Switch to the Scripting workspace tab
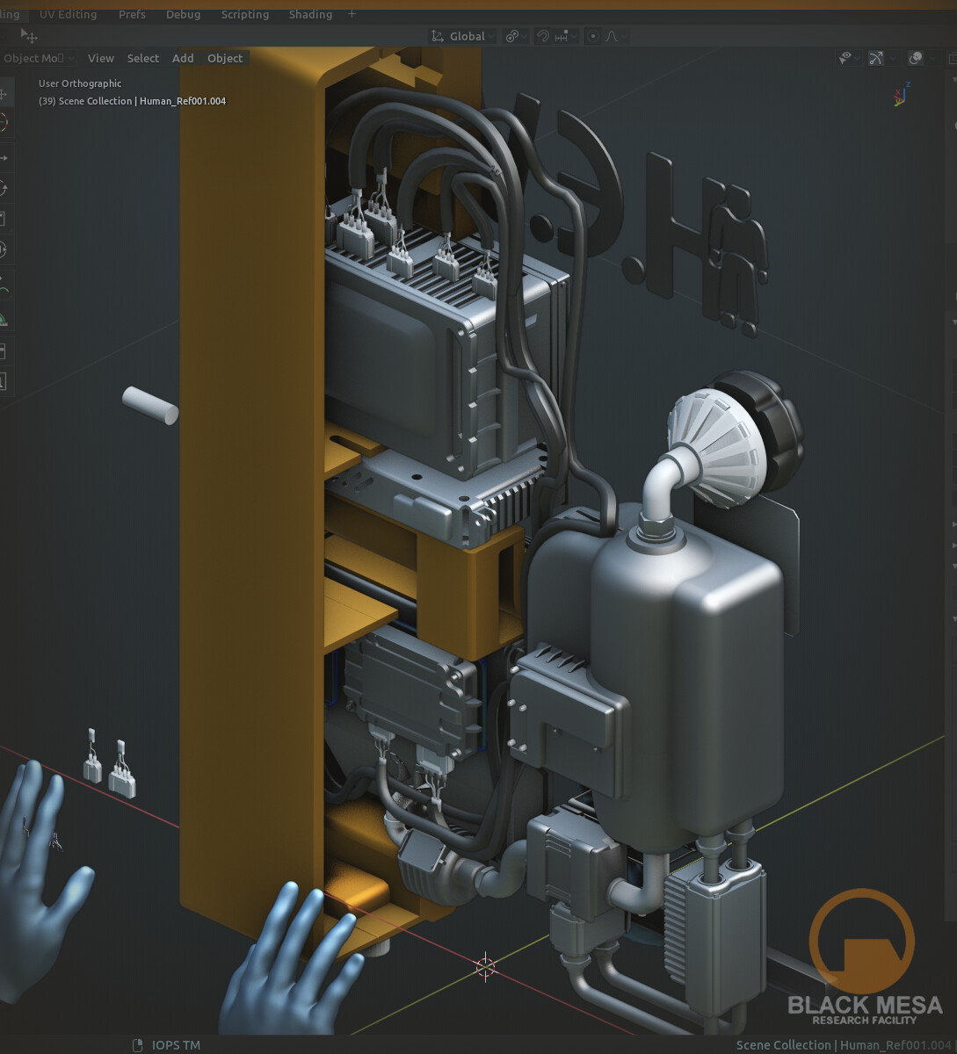957x1054 pixels. (244, 14)
